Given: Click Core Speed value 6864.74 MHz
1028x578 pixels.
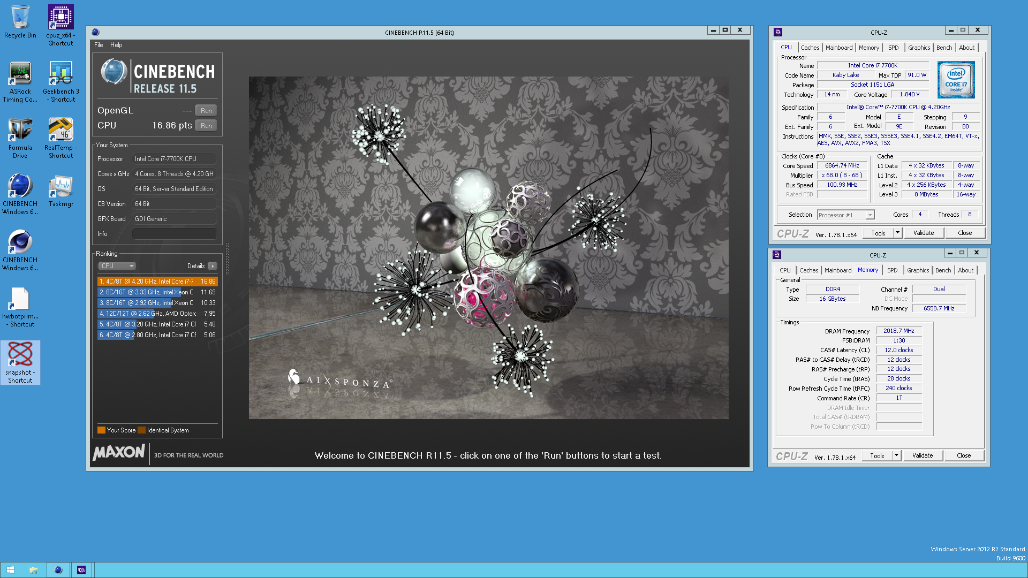Looking at the screenshot, I should (842, 165).
